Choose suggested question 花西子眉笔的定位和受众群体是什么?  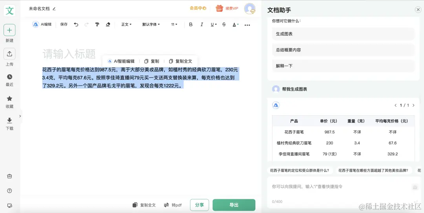299,170
